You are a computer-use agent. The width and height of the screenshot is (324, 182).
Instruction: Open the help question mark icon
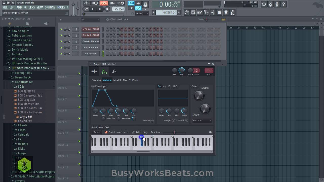[x=283, y=4]
